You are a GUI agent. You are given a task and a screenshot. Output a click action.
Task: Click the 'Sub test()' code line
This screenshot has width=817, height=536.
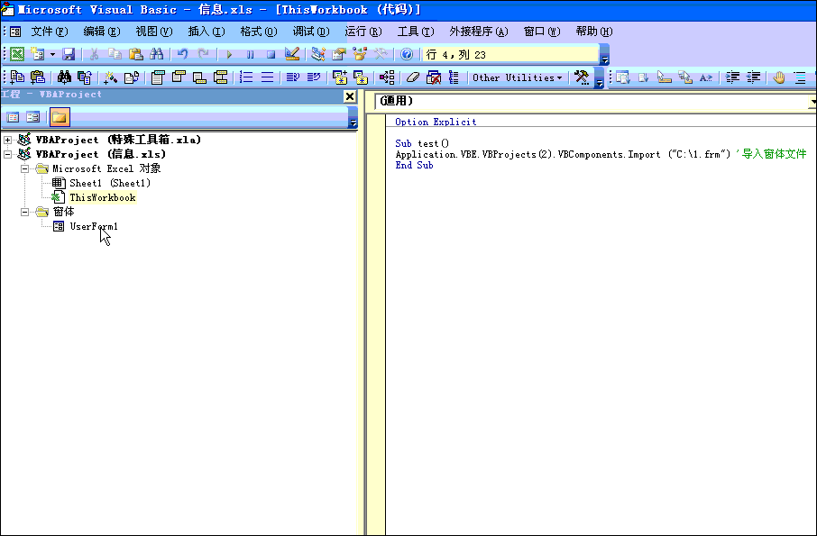point(422,143)
